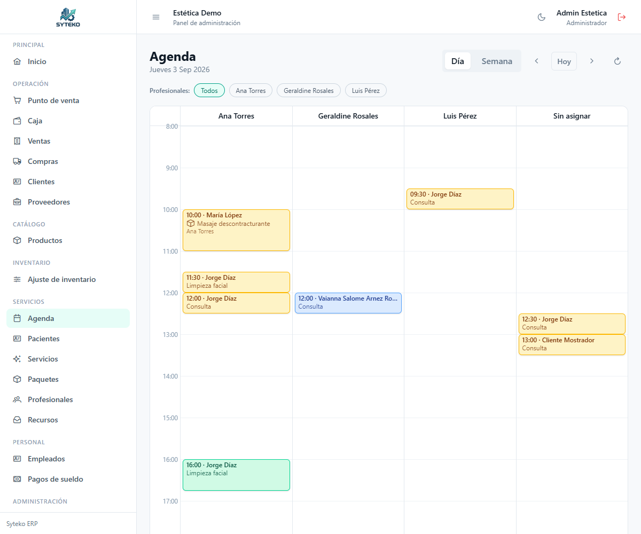Open 10:00 María López massage appointment
The height and width of the screenshot is (534, 641).
click(236, 230)
